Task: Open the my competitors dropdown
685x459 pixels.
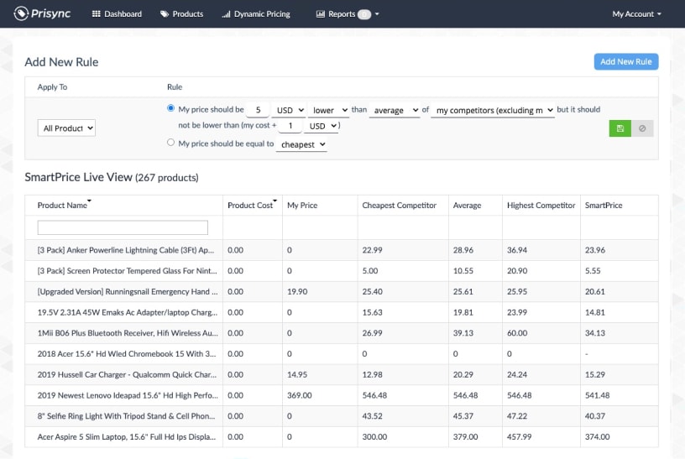Action: (x=492, y=110)
